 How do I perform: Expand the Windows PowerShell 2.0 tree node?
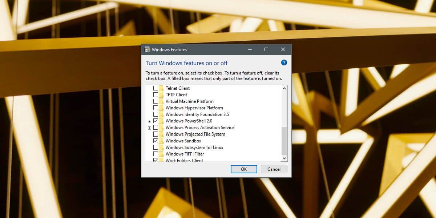(x=149, y=121)
